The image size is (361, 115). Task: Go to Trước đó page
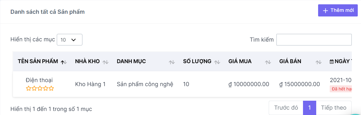pyautogui.click(x=286, y=108)
